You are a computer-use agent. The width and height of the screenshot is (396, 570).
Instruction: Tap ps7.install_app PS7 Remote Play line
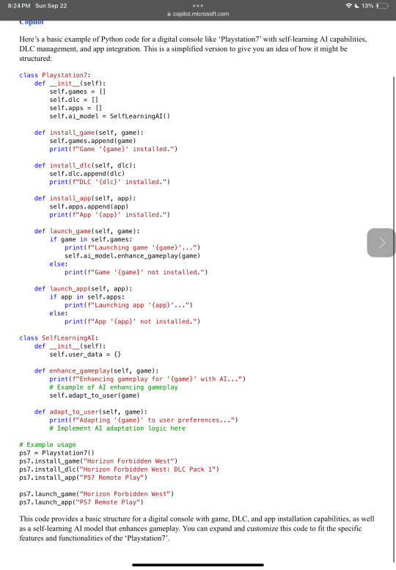[83, 478]
